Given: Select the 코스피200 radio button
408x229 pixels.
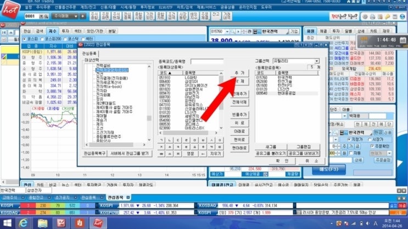Looking at the screenshot, I should click(42, 39).
